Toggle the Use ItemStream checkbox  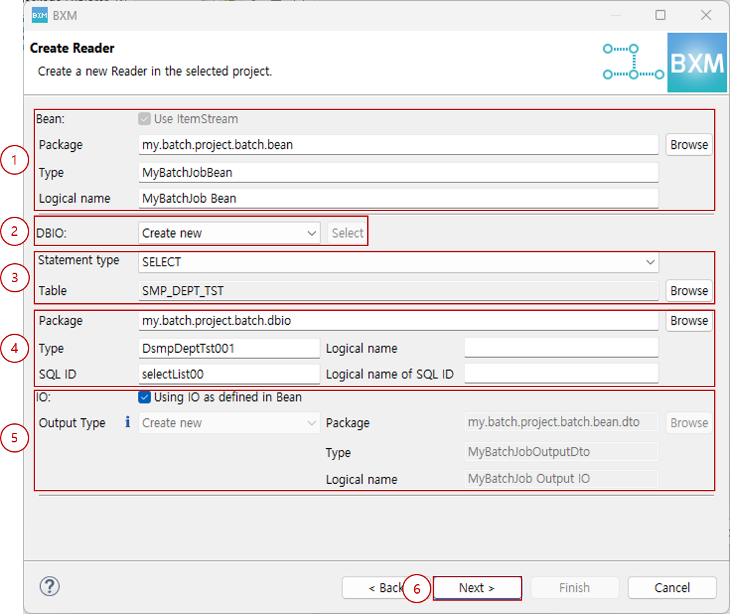(x=144, y=119)
